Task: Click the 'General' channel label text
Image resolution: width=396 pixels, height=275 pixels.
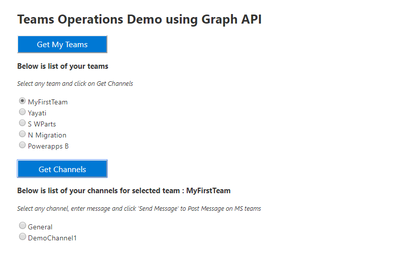Action: (40, 227)
